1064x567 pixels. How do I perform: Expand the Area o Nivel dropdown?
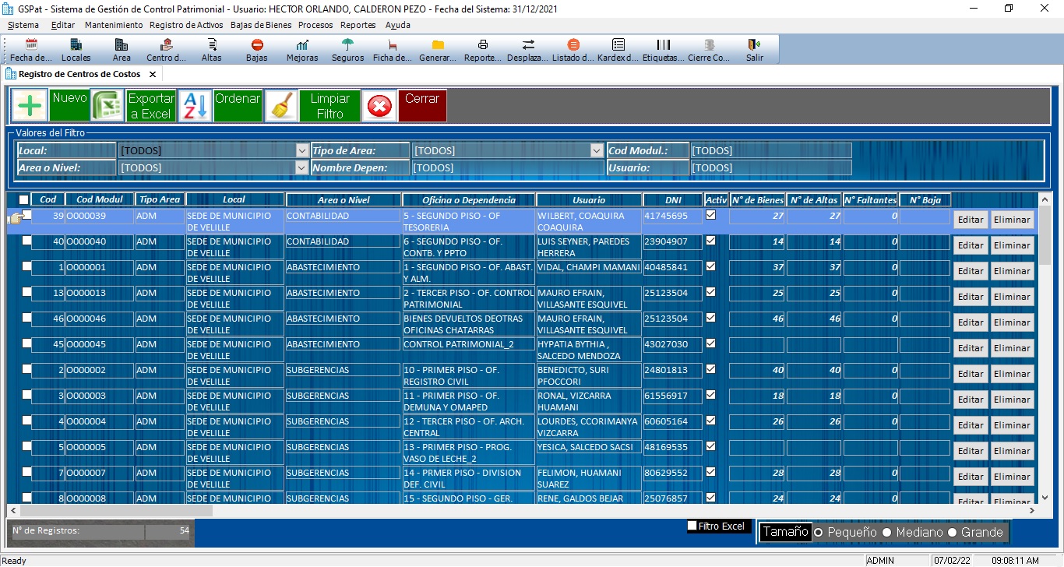pos(302,167)
